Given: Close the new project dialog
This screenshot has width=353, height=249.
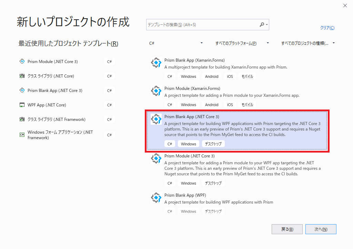Looking at the screenshot, I should point(345,6).
